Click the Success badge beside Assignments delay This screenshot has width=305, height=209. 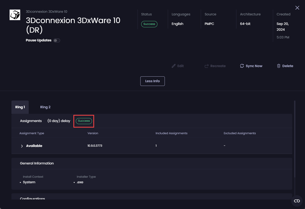(84, 121)
